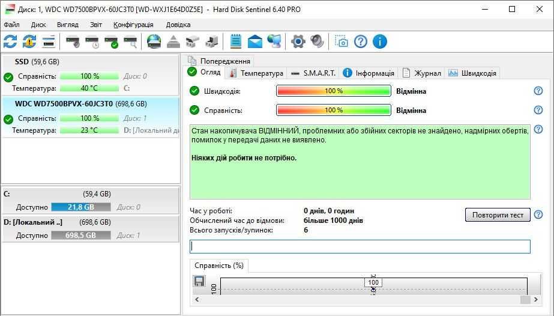Click help icon next to Повторити тест
554x316 pixels.
(x=538, y=214)
